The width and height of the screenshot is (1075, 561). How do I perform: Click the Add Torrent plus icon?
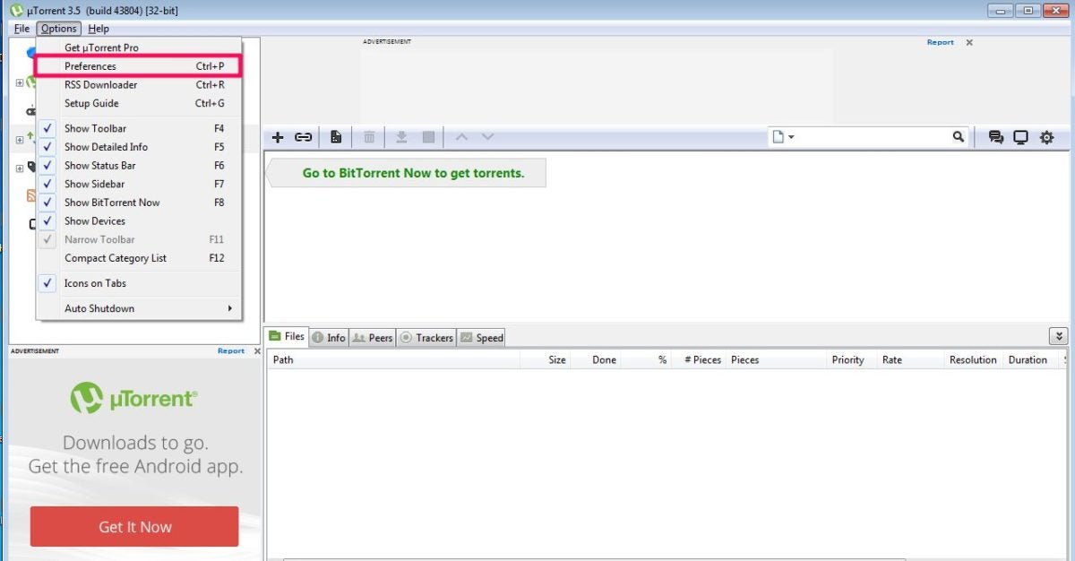[278, 137]
